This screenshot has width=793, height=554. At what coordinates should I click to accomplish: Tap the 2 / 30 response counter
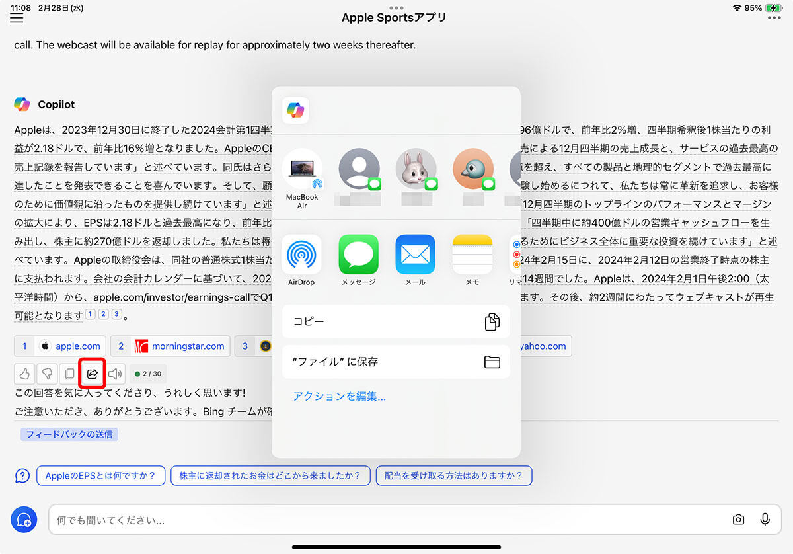[x=148, y=374]
